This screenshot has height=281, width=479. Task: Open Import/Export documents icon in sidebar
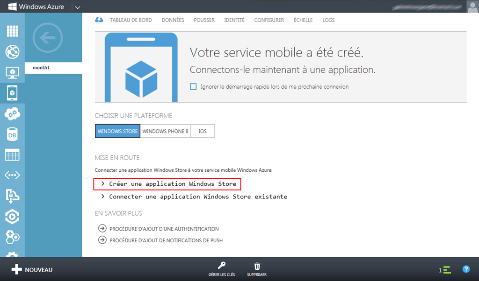[12, 196]
